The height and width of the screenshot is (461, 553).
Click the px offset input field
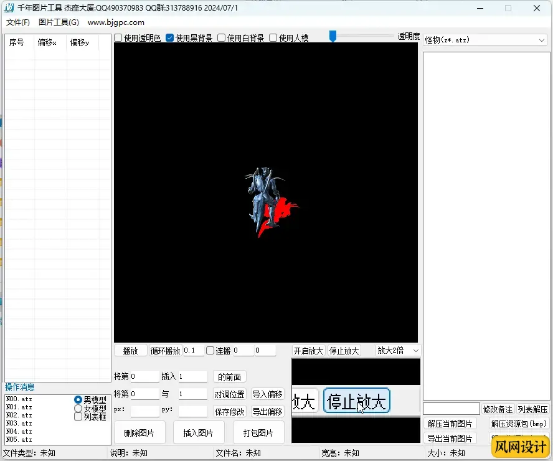[144, 411]
